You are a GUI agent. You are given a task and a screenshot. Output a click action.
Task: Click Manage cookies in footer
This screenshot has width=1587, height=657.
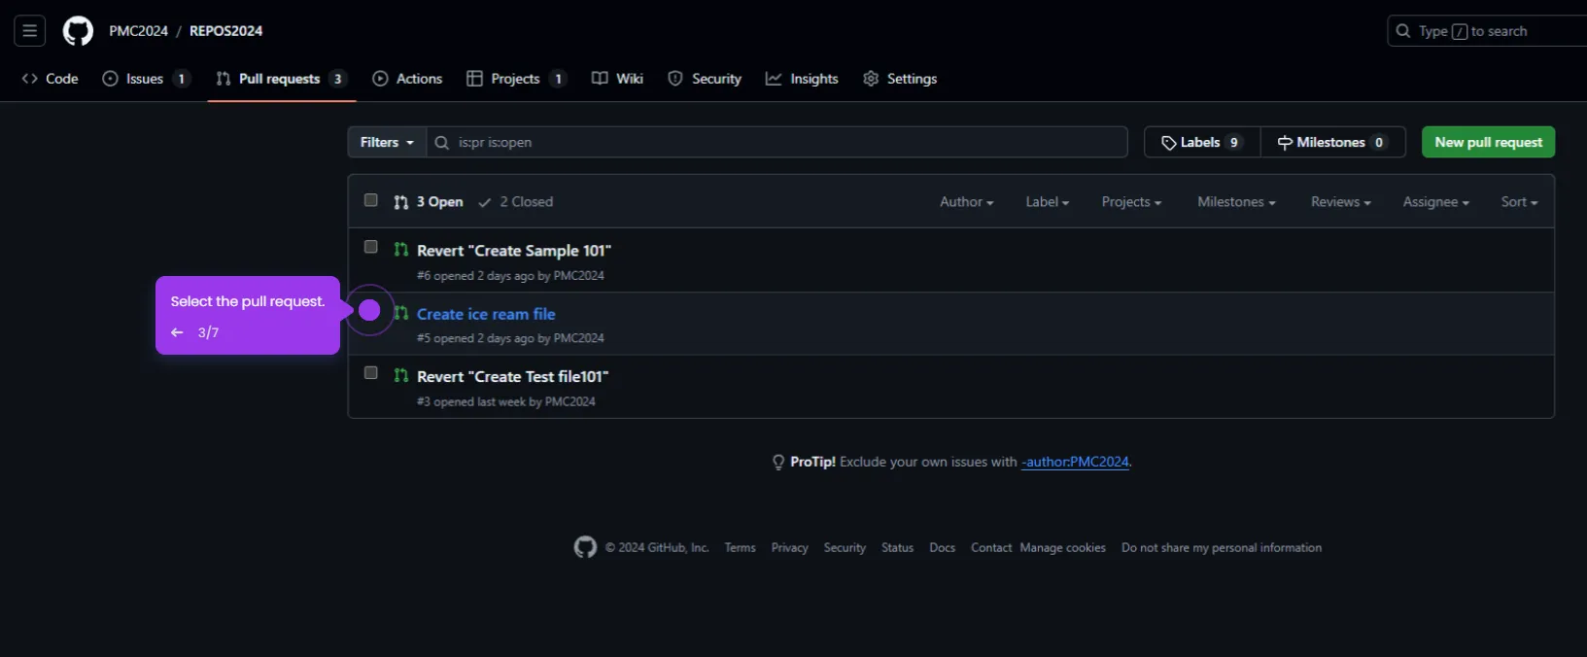pyautogui.click(x=1062, y=548)
